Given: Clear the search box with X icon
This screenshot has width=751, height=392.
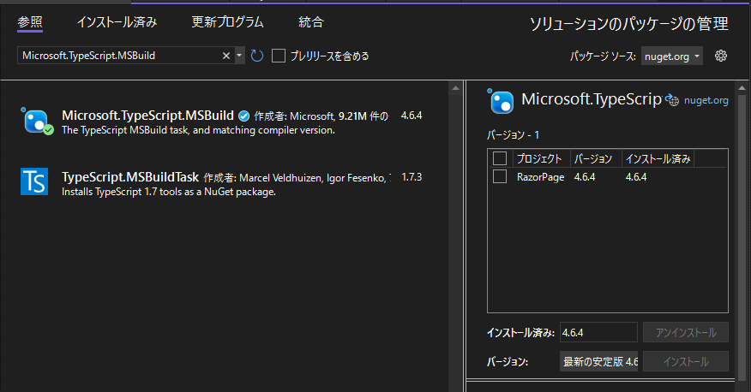Looking at the screenshot, I should pos(226,56).
